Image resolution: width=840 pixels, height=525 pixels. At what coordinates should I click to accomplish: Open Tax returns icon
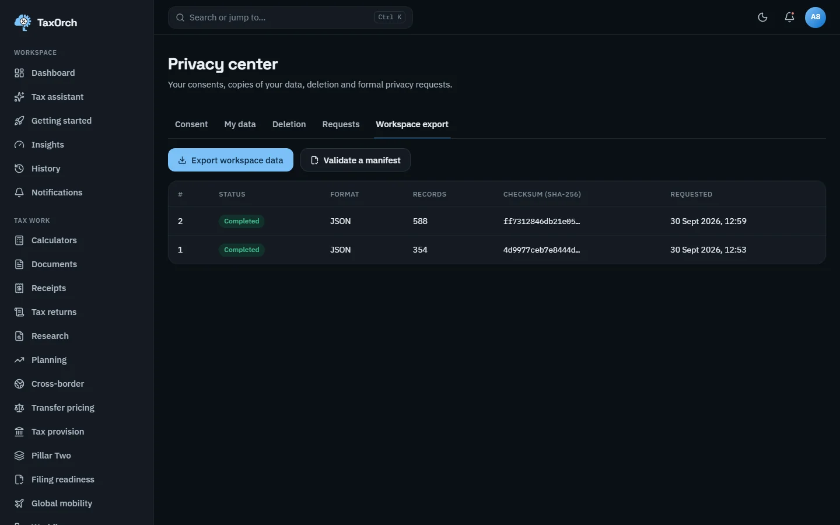click(x=19, y=312)
